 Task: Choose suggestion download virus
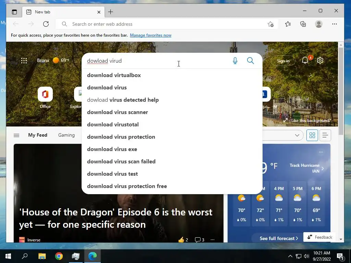[172, 87]
